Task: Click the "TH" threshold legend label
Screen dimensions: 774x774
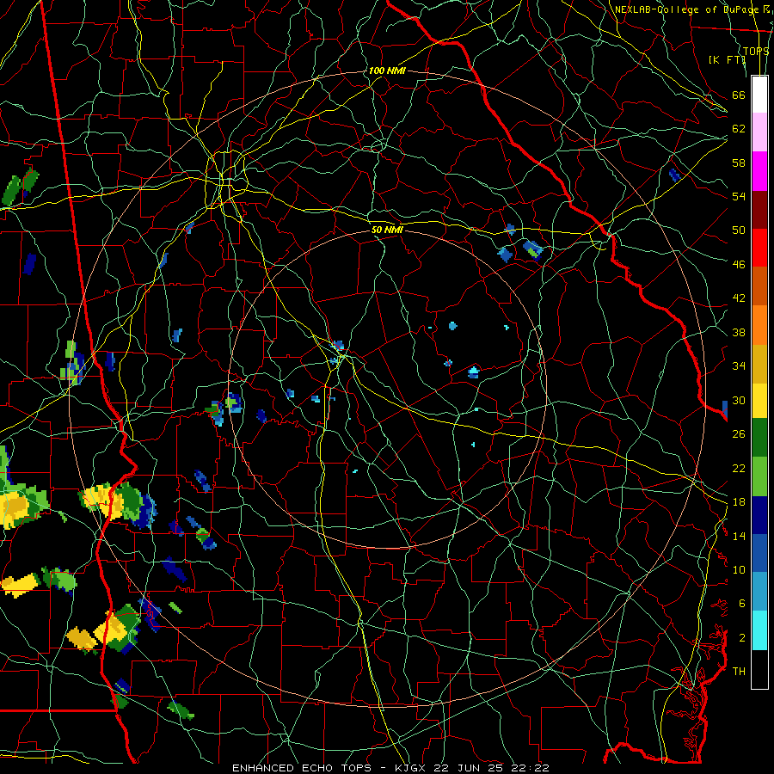Action: click(x=739, y=672)
